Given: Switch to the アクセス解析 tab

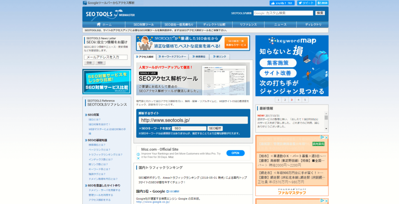Looking at the screenshot, I should click(145, 57).
